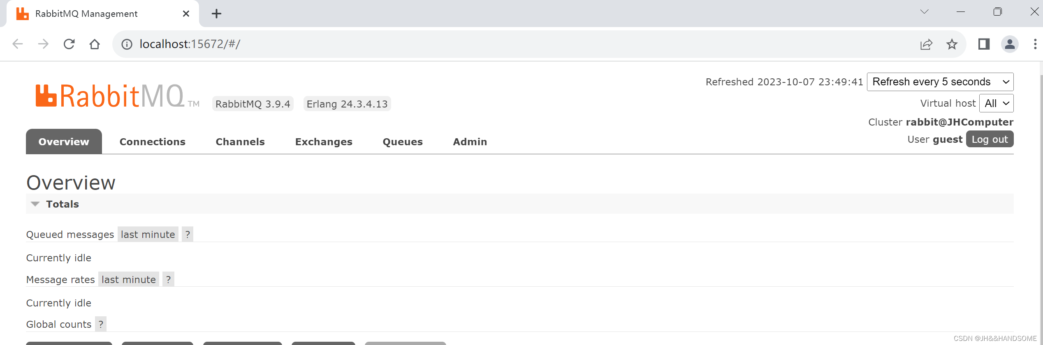
Task: Log out of the guest user
Action: pyautogui.click(x=990, y=139)
